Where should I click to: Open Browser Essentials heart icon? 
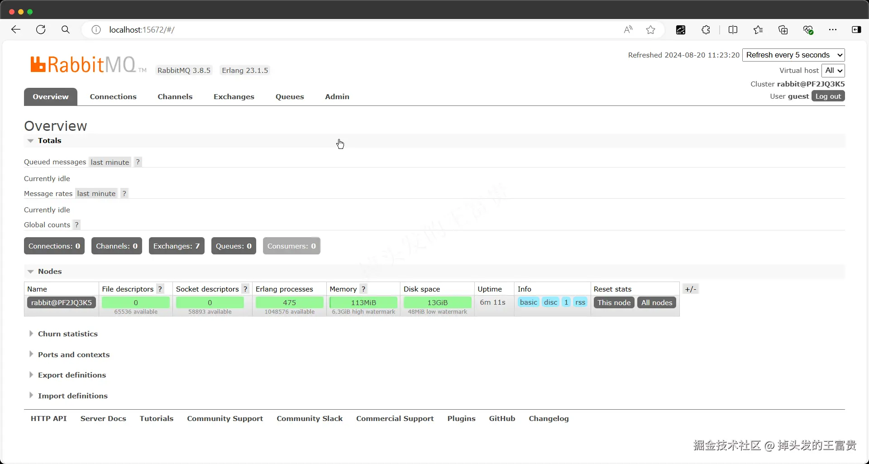point(808,30)
